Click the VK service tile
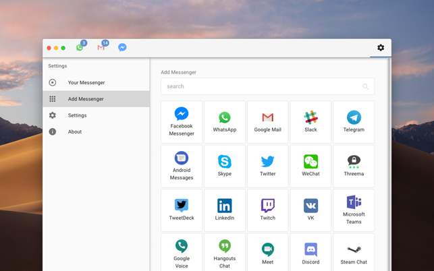The height and width of the screenshot is (271, 434). click(310, 210)
